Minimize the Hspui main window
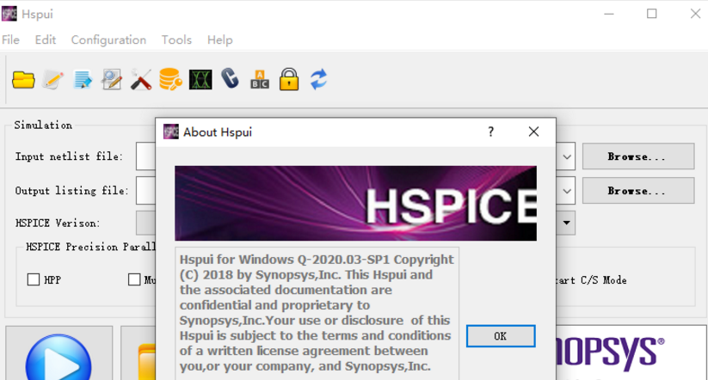 click(609, 14)
